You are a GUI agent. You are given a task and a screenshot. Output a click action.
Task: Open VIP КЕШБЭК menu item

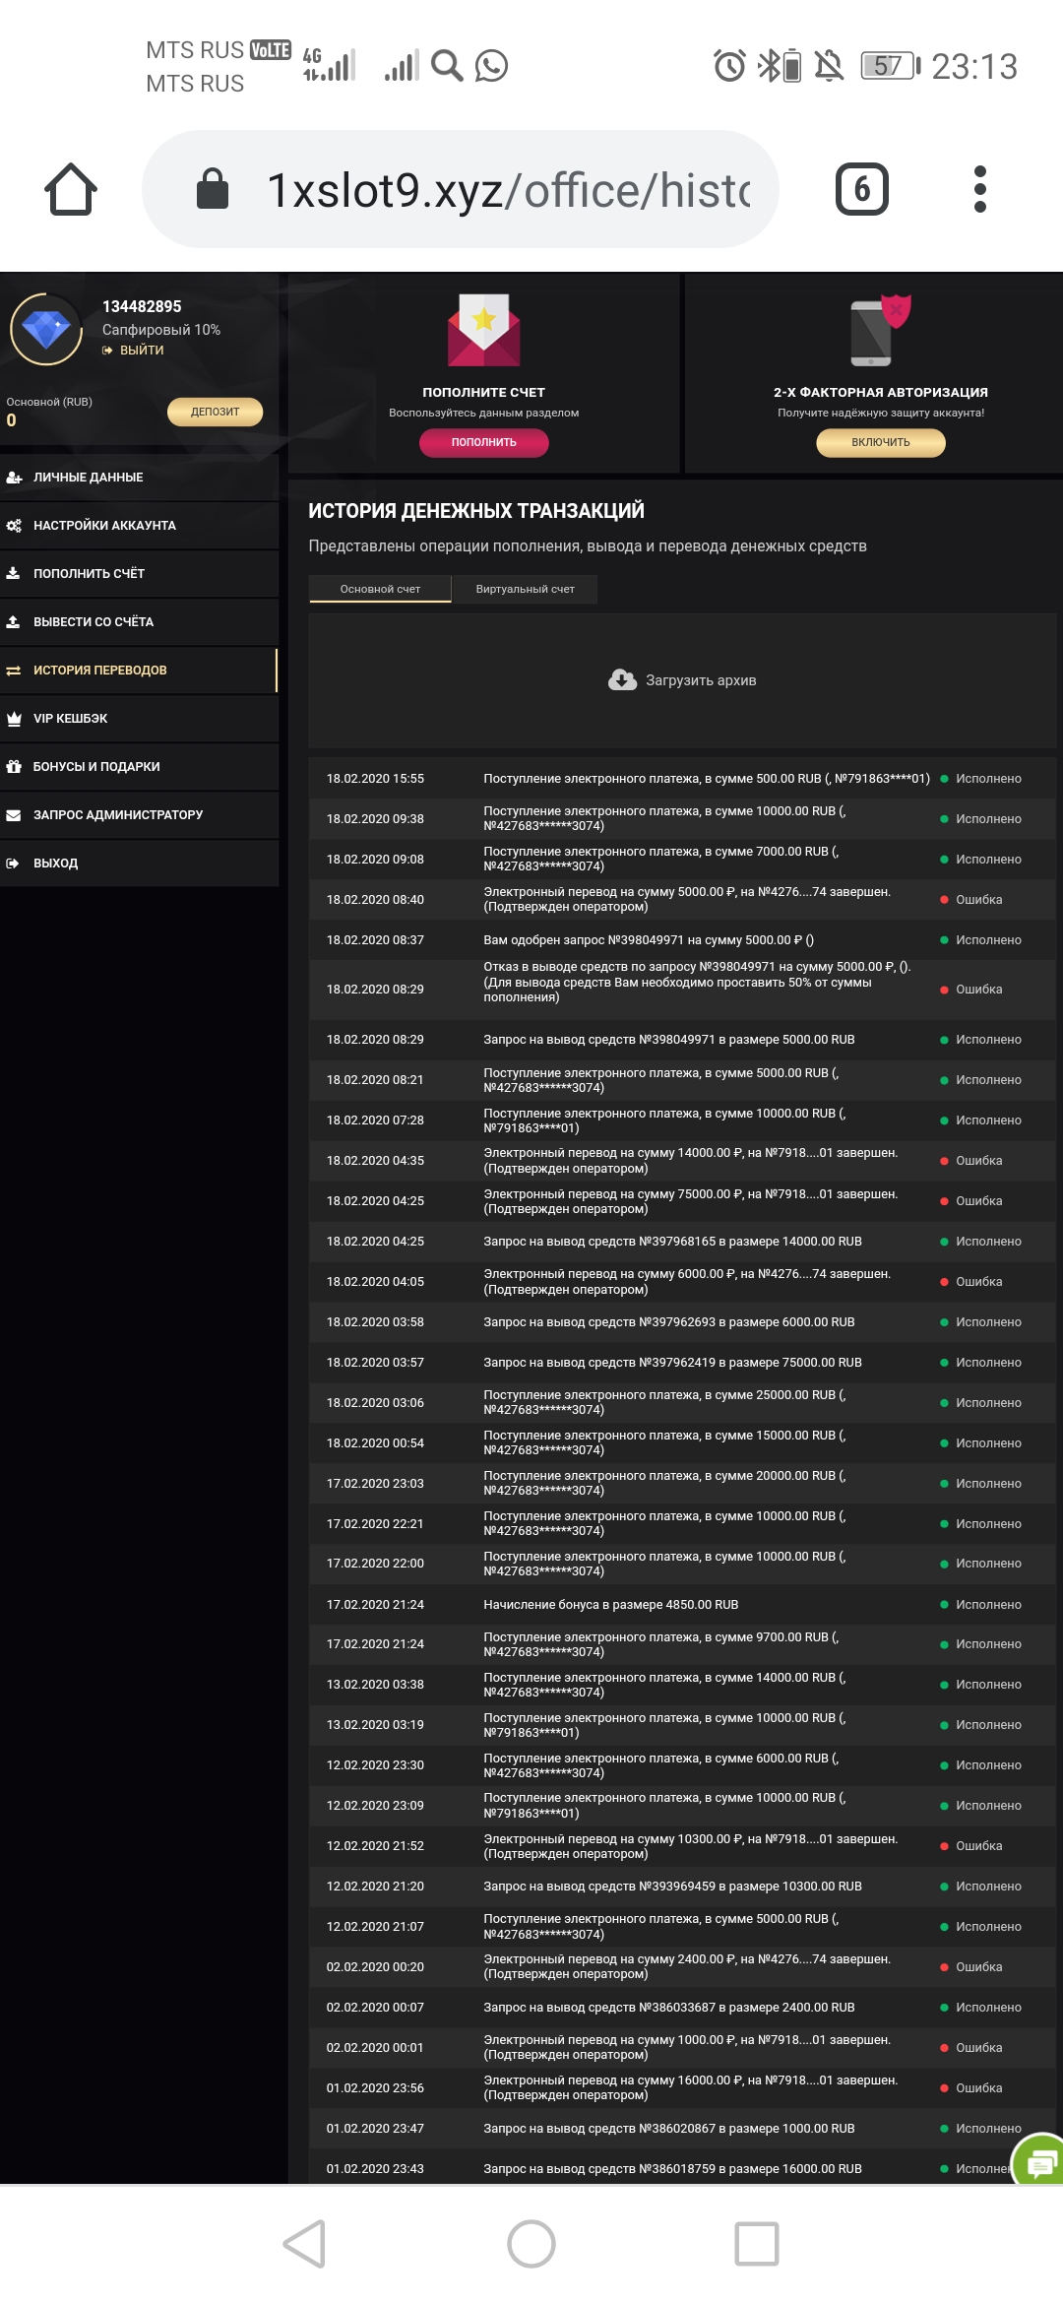click(139, 718)
